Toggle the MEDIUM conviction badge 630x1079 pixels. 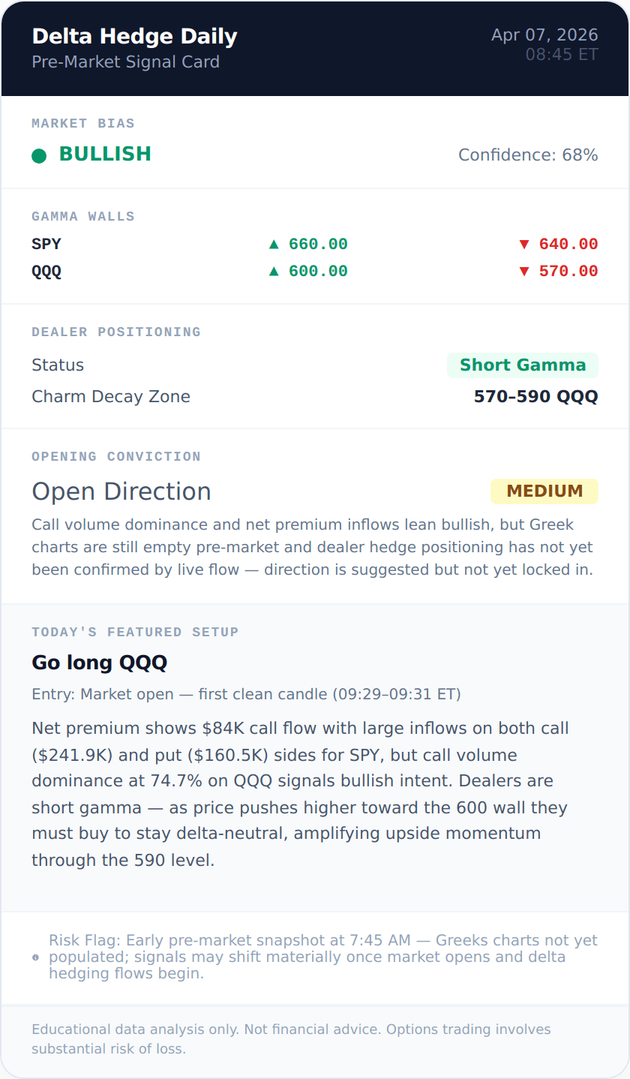[544, 491]
